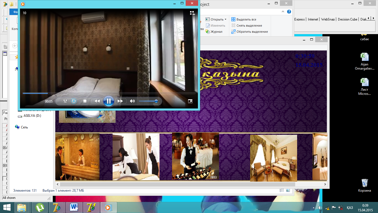Image resolution: width=378 pixels, height=213 pixels.
Task: Select the Decision Cube palette tab
Action: click(347, 19)
